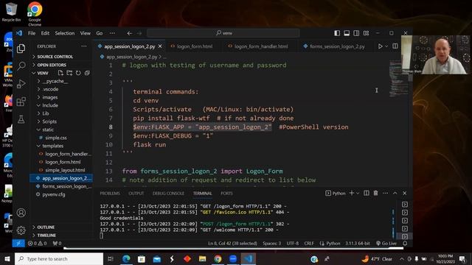Collapse all folders in Explorer
The height and width of the screenshot is (265, 472).
[87, 73]
